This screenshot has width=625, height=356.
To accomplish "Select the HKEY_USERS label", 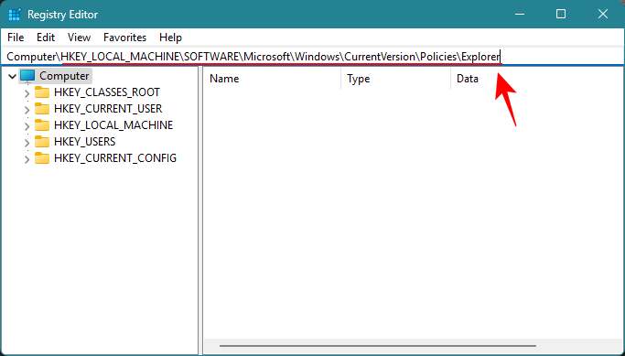I will tap(85, 142).
